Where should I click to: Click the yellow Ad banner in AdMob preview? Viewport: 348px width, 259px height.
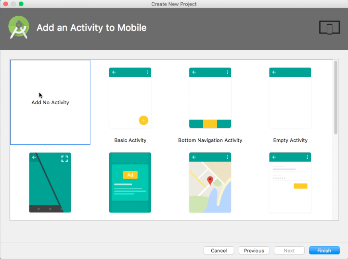click(x=130, y=174)
